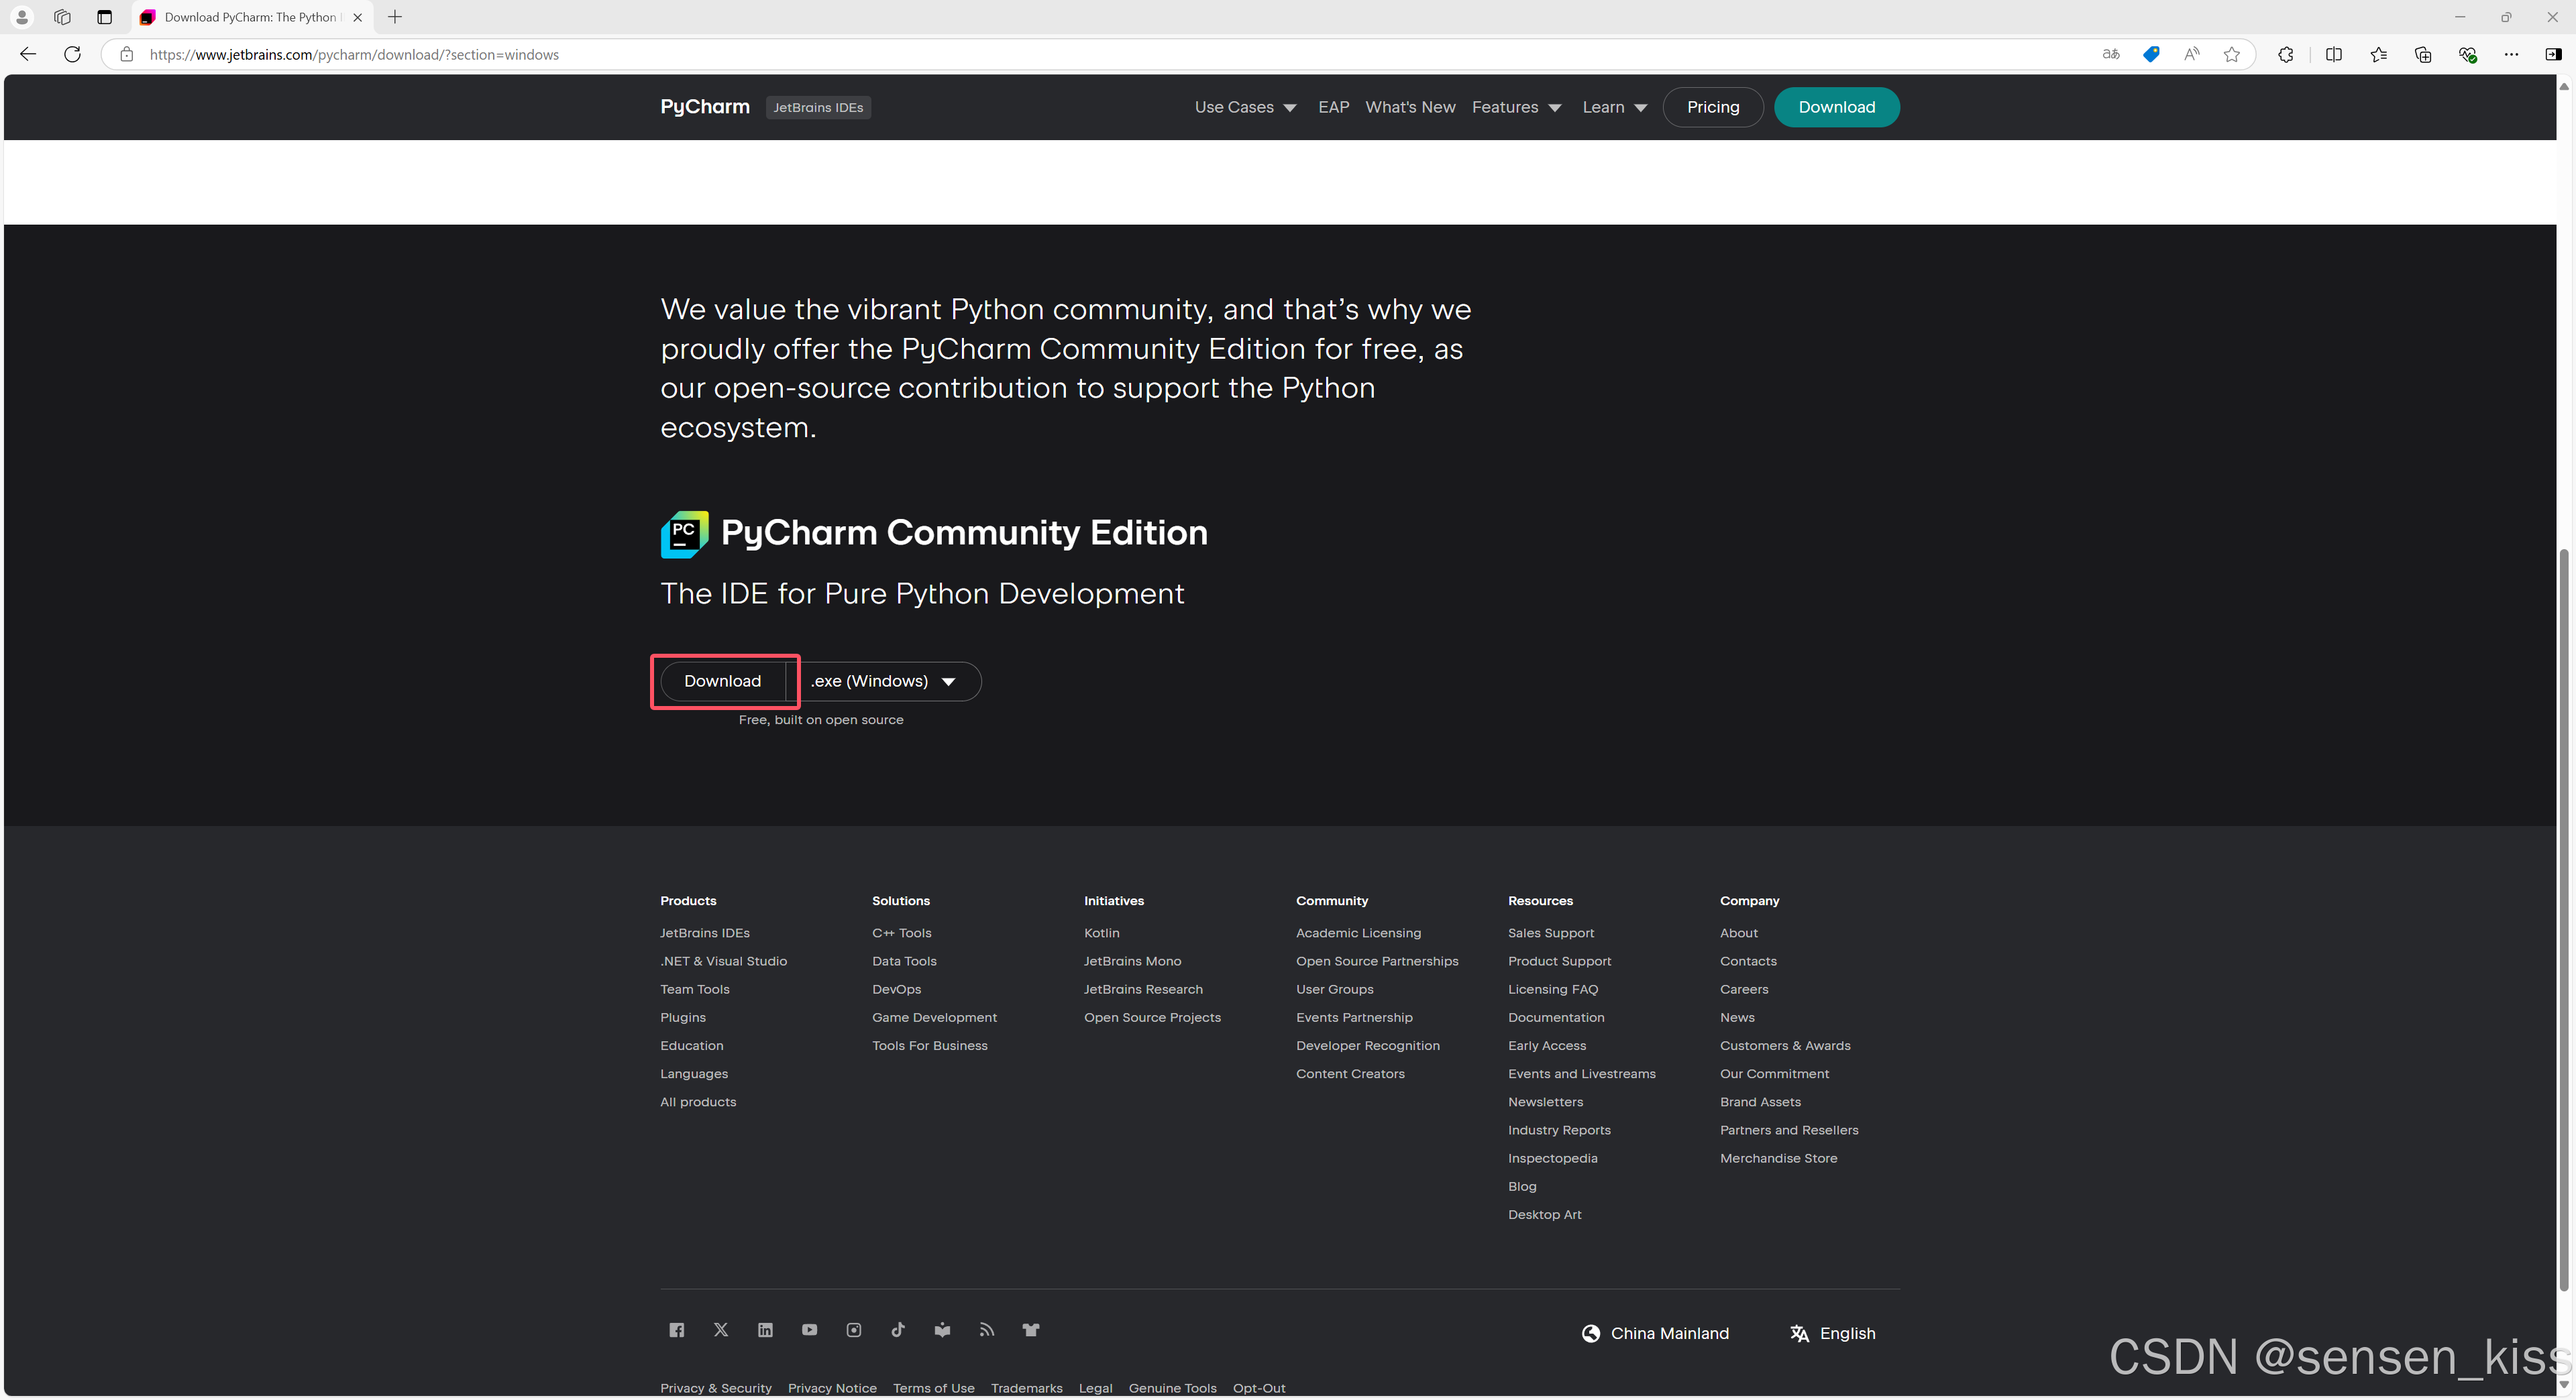2576x1400 pixels.
Task: Add page to favorites star
Action: (x=2231, y=54)
